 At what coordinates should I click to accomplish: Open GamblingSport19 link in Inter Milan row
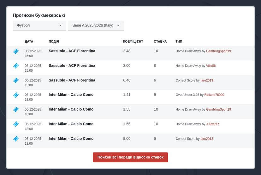(x=218, y=110)
